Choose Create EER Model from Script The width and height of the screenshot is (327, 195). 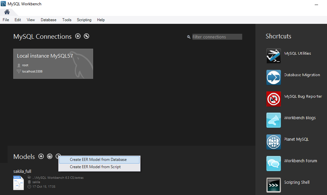(99, 167)
